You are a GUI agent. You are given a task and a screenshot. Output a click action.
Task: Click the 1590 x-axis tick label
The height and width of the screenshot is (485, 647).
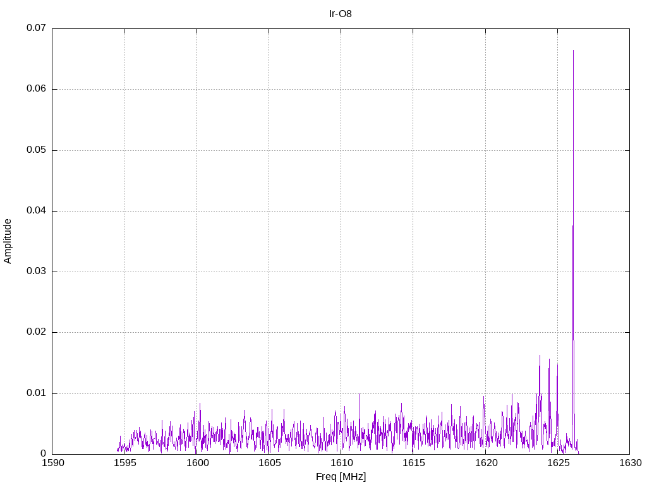(x=52, y=463)
